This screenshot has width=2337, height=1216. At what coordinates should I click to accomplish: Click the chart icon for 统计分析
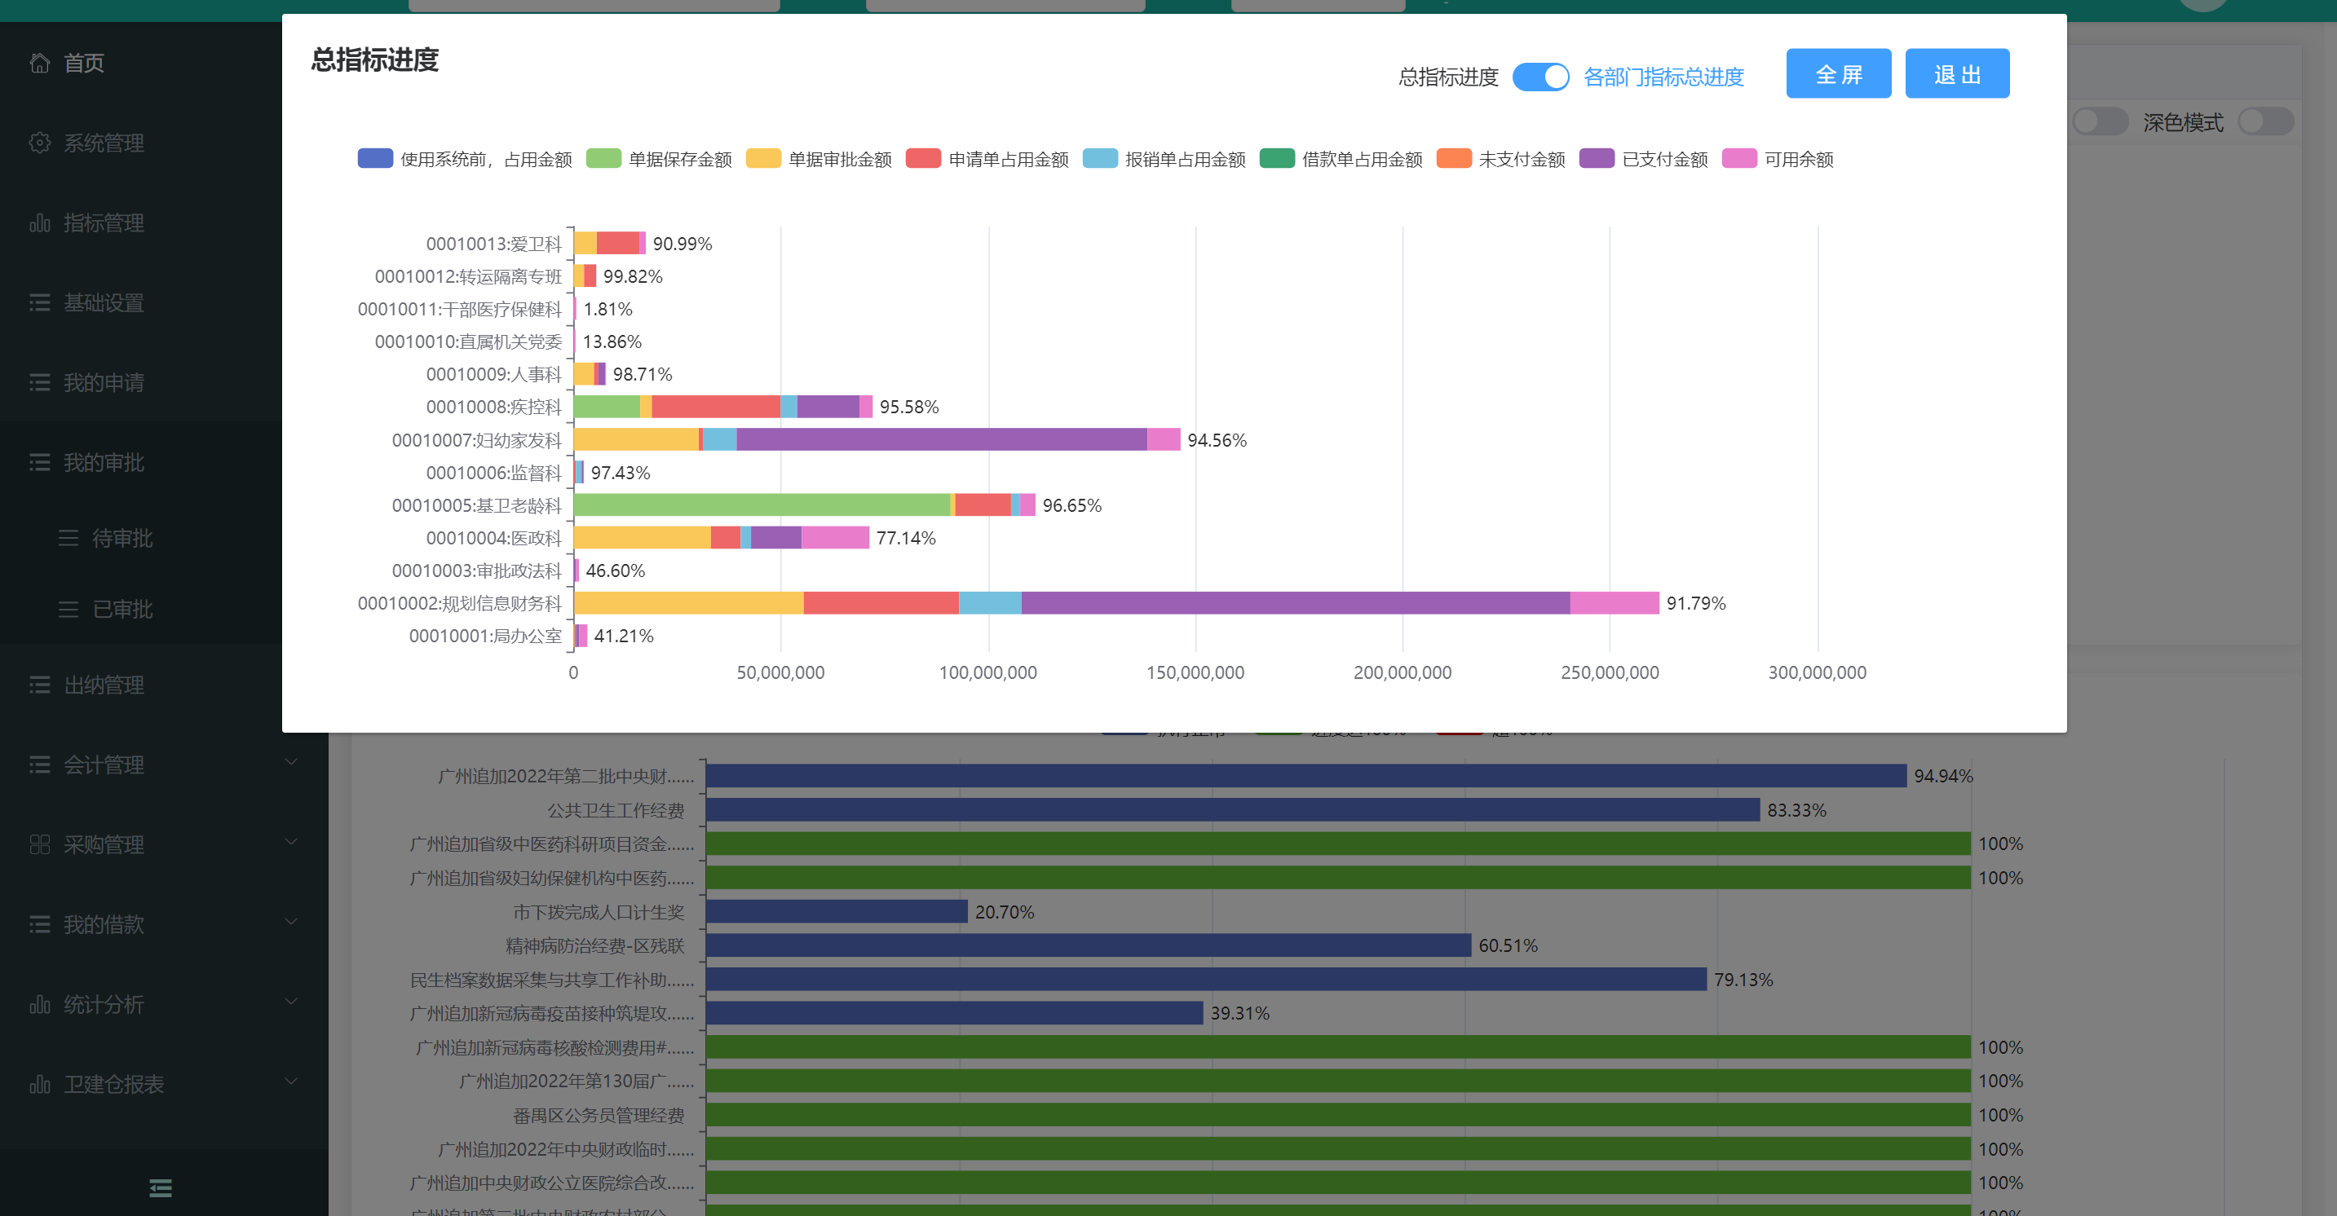click(x=39, y=1003)
